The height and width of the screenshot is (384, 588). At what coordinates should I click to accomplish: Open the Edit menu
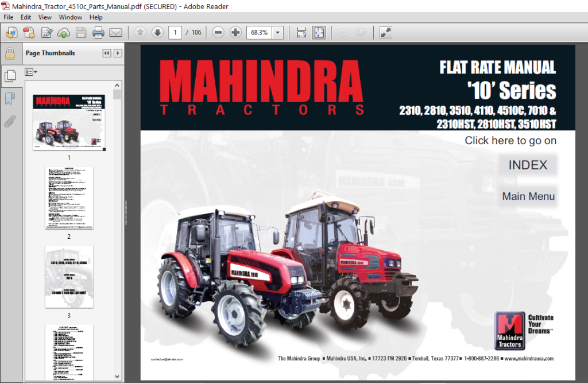25,17
